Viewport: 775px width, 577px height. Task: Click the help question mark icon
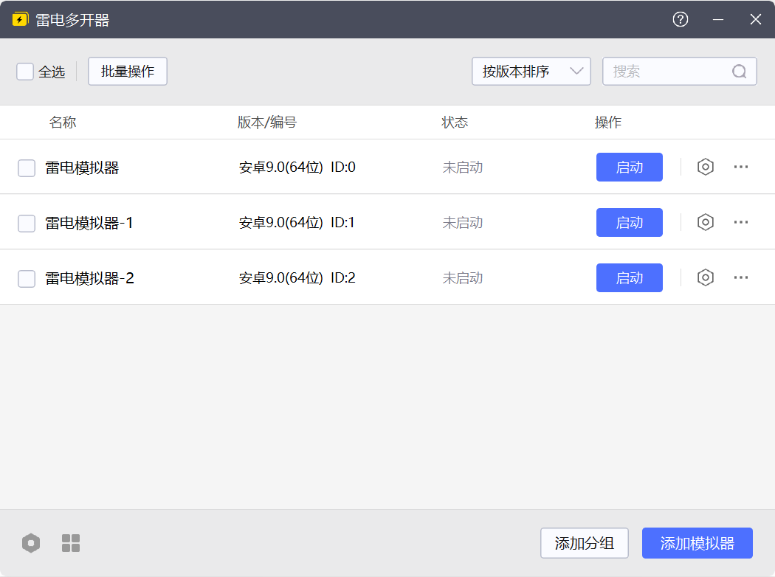pos(681,19)
